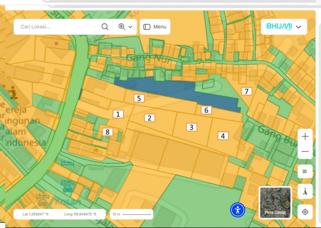Image resolution: width=321 pixels, height=228 pixels.
Task: Click the latitude coordinate readout
Action: pyautogui.click(x=35, y=214)
